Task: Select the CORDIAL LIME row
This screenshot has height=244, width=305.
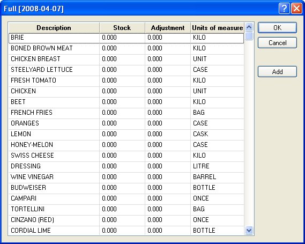Action: point(127,231)
